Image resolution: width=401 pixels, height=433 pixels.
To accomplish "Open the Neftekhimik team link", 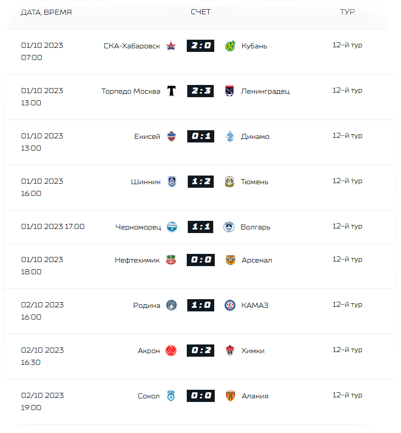I will point(137,260).
